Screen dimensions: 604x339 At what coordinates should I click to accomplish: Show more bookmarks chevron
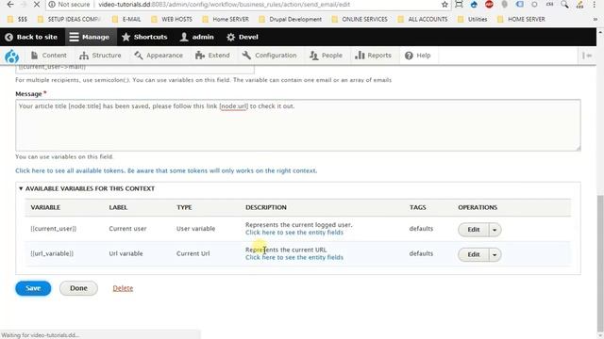click(596, 19)
